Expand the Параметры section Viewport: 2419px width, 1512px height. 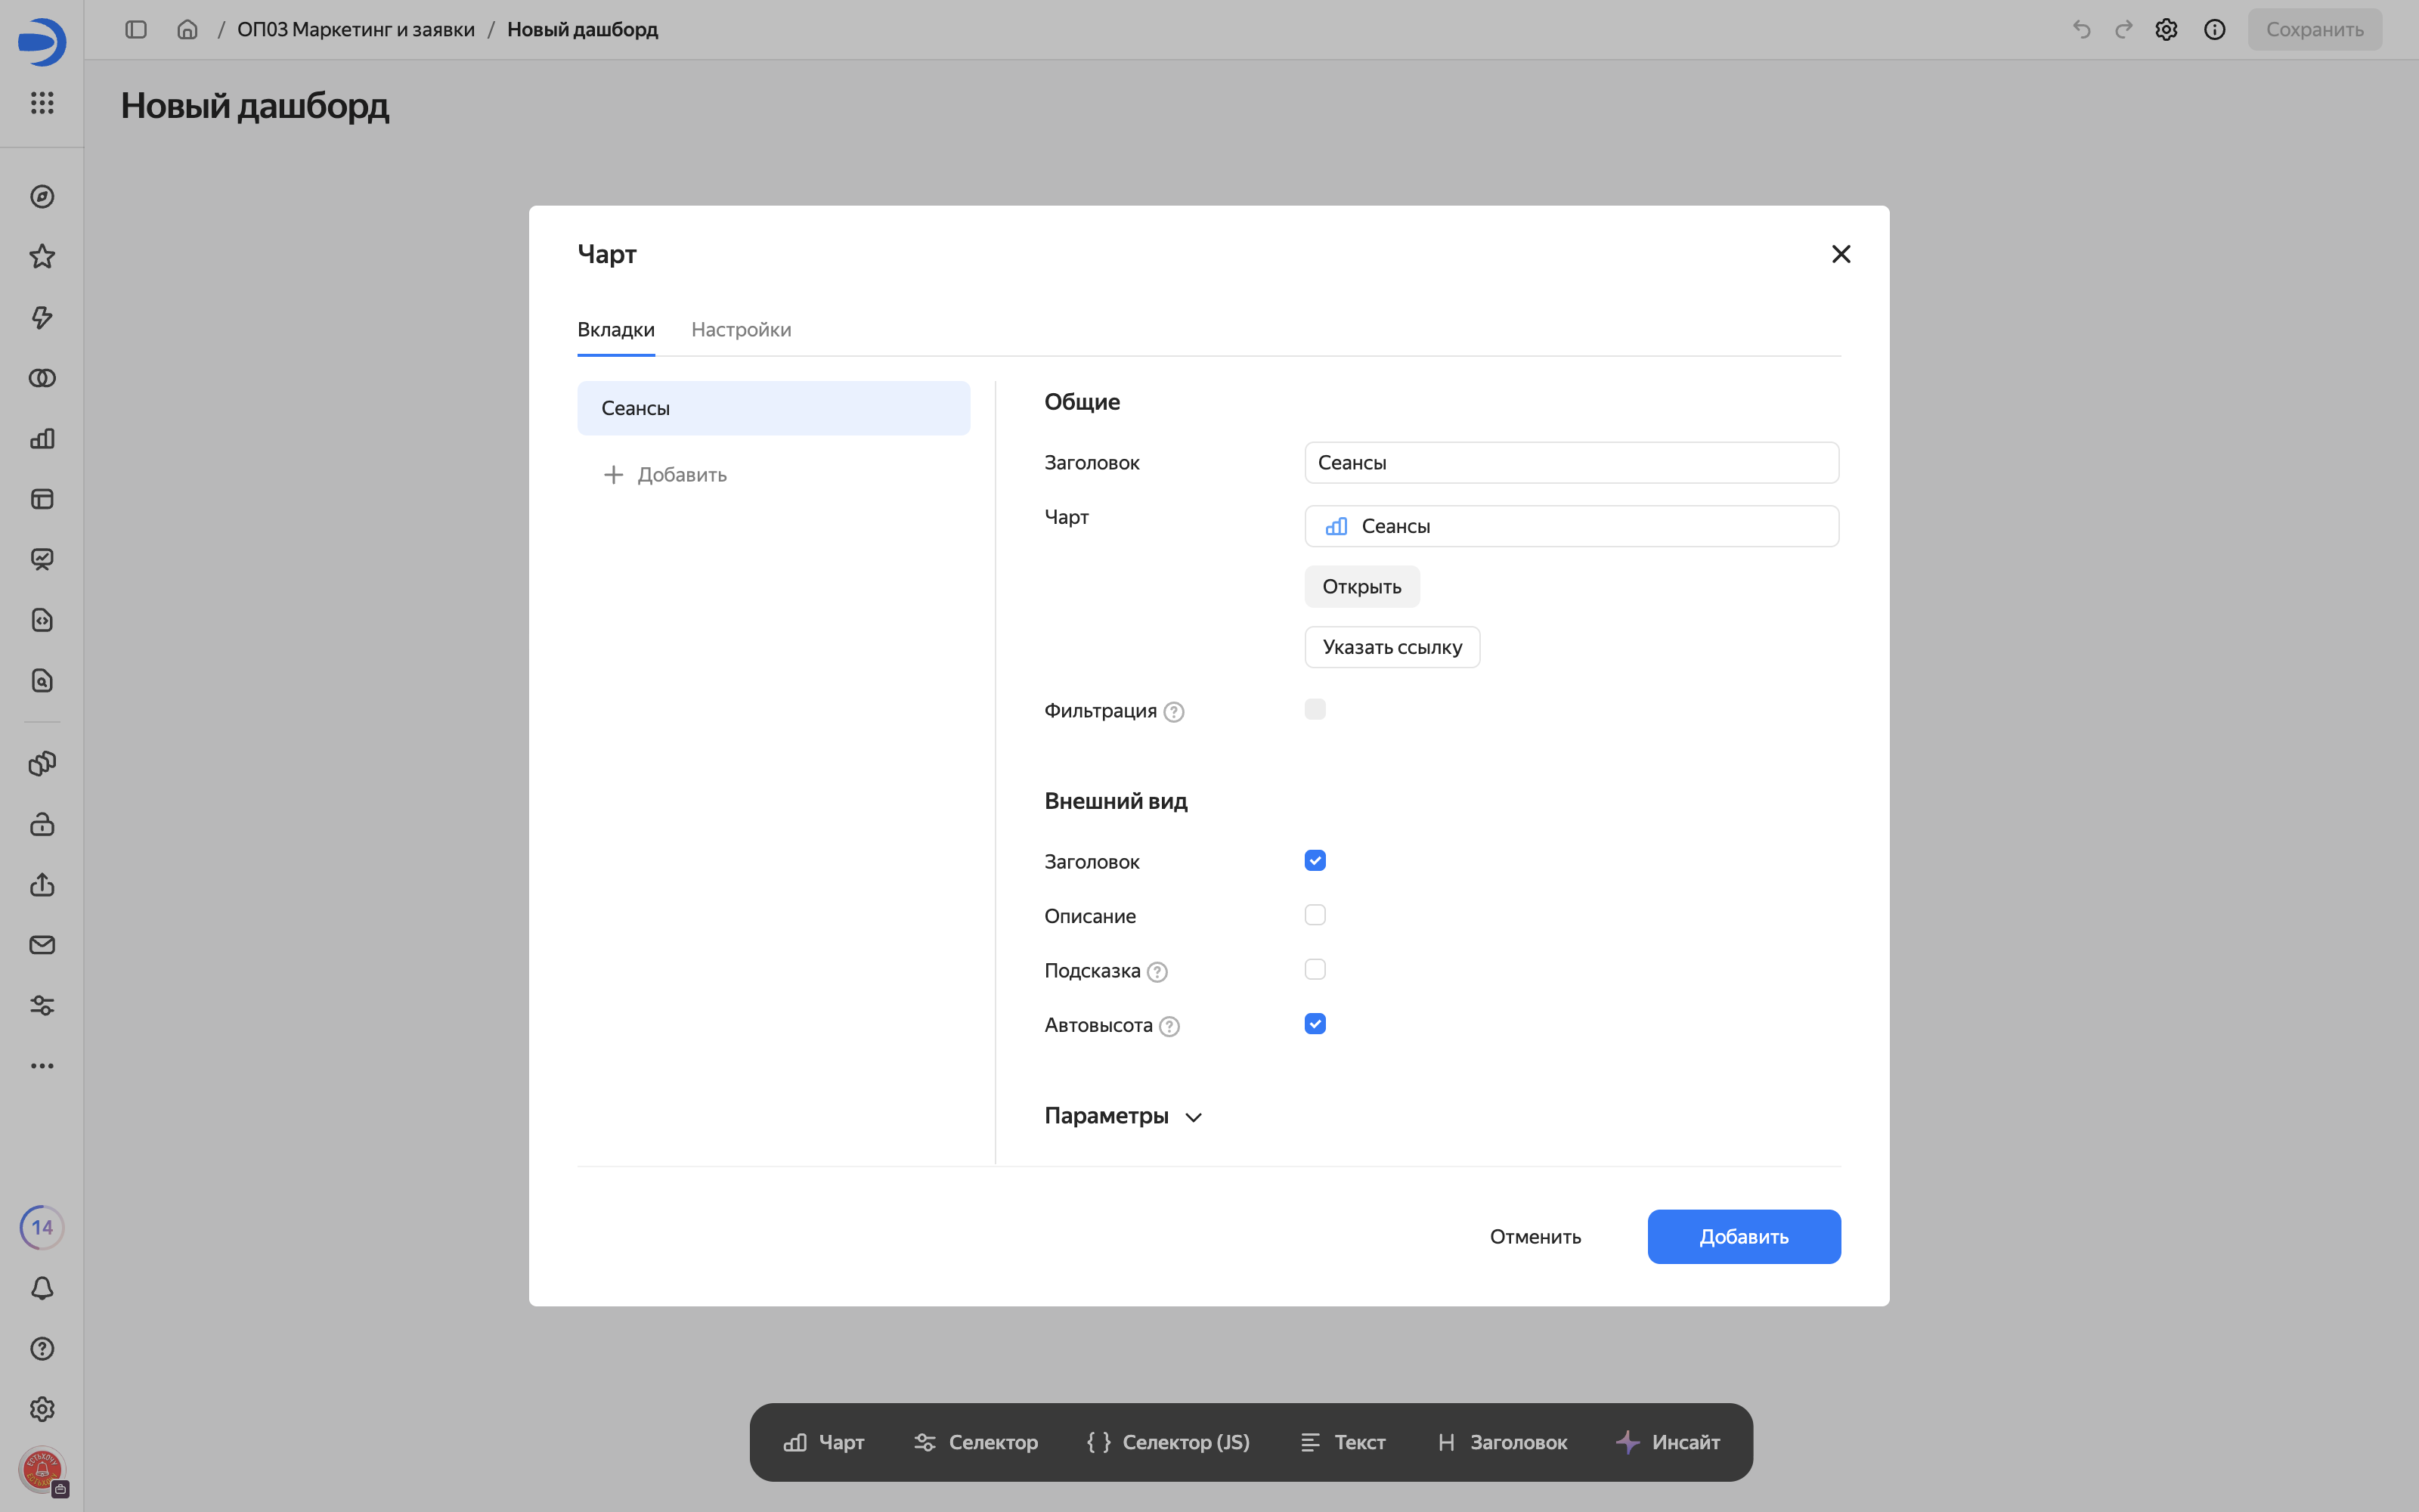(x=1123, y=1116)
